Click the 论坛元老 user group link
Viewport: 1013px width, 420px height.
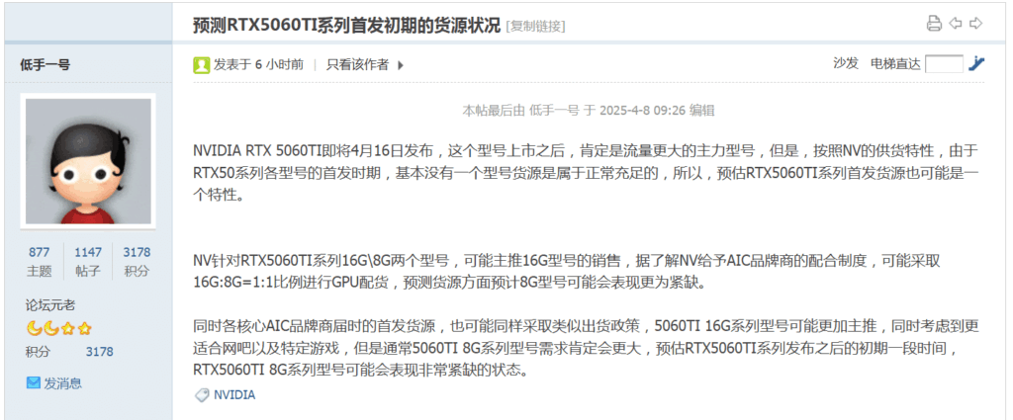pyautogui.click(x=50, y=305)
